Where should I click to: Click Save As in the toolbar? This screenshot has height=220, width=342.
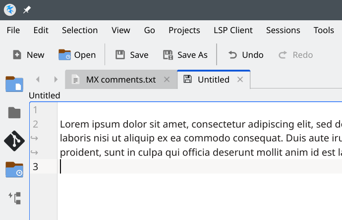pyautogui.click(x=185, y=55)
